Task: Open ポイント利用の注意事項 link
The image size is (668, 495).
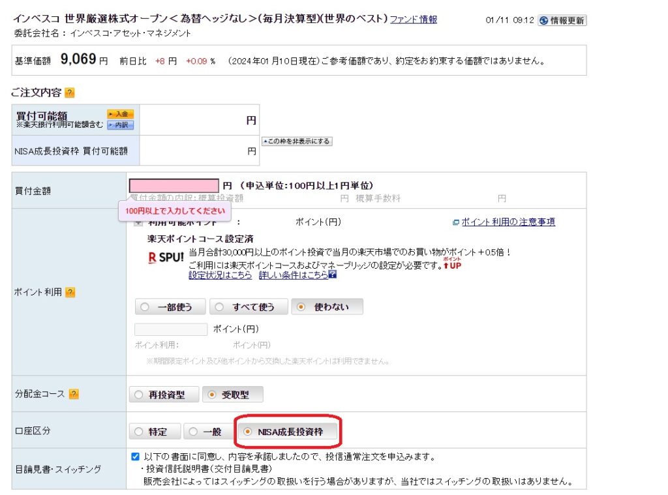Action: [508, 222]
